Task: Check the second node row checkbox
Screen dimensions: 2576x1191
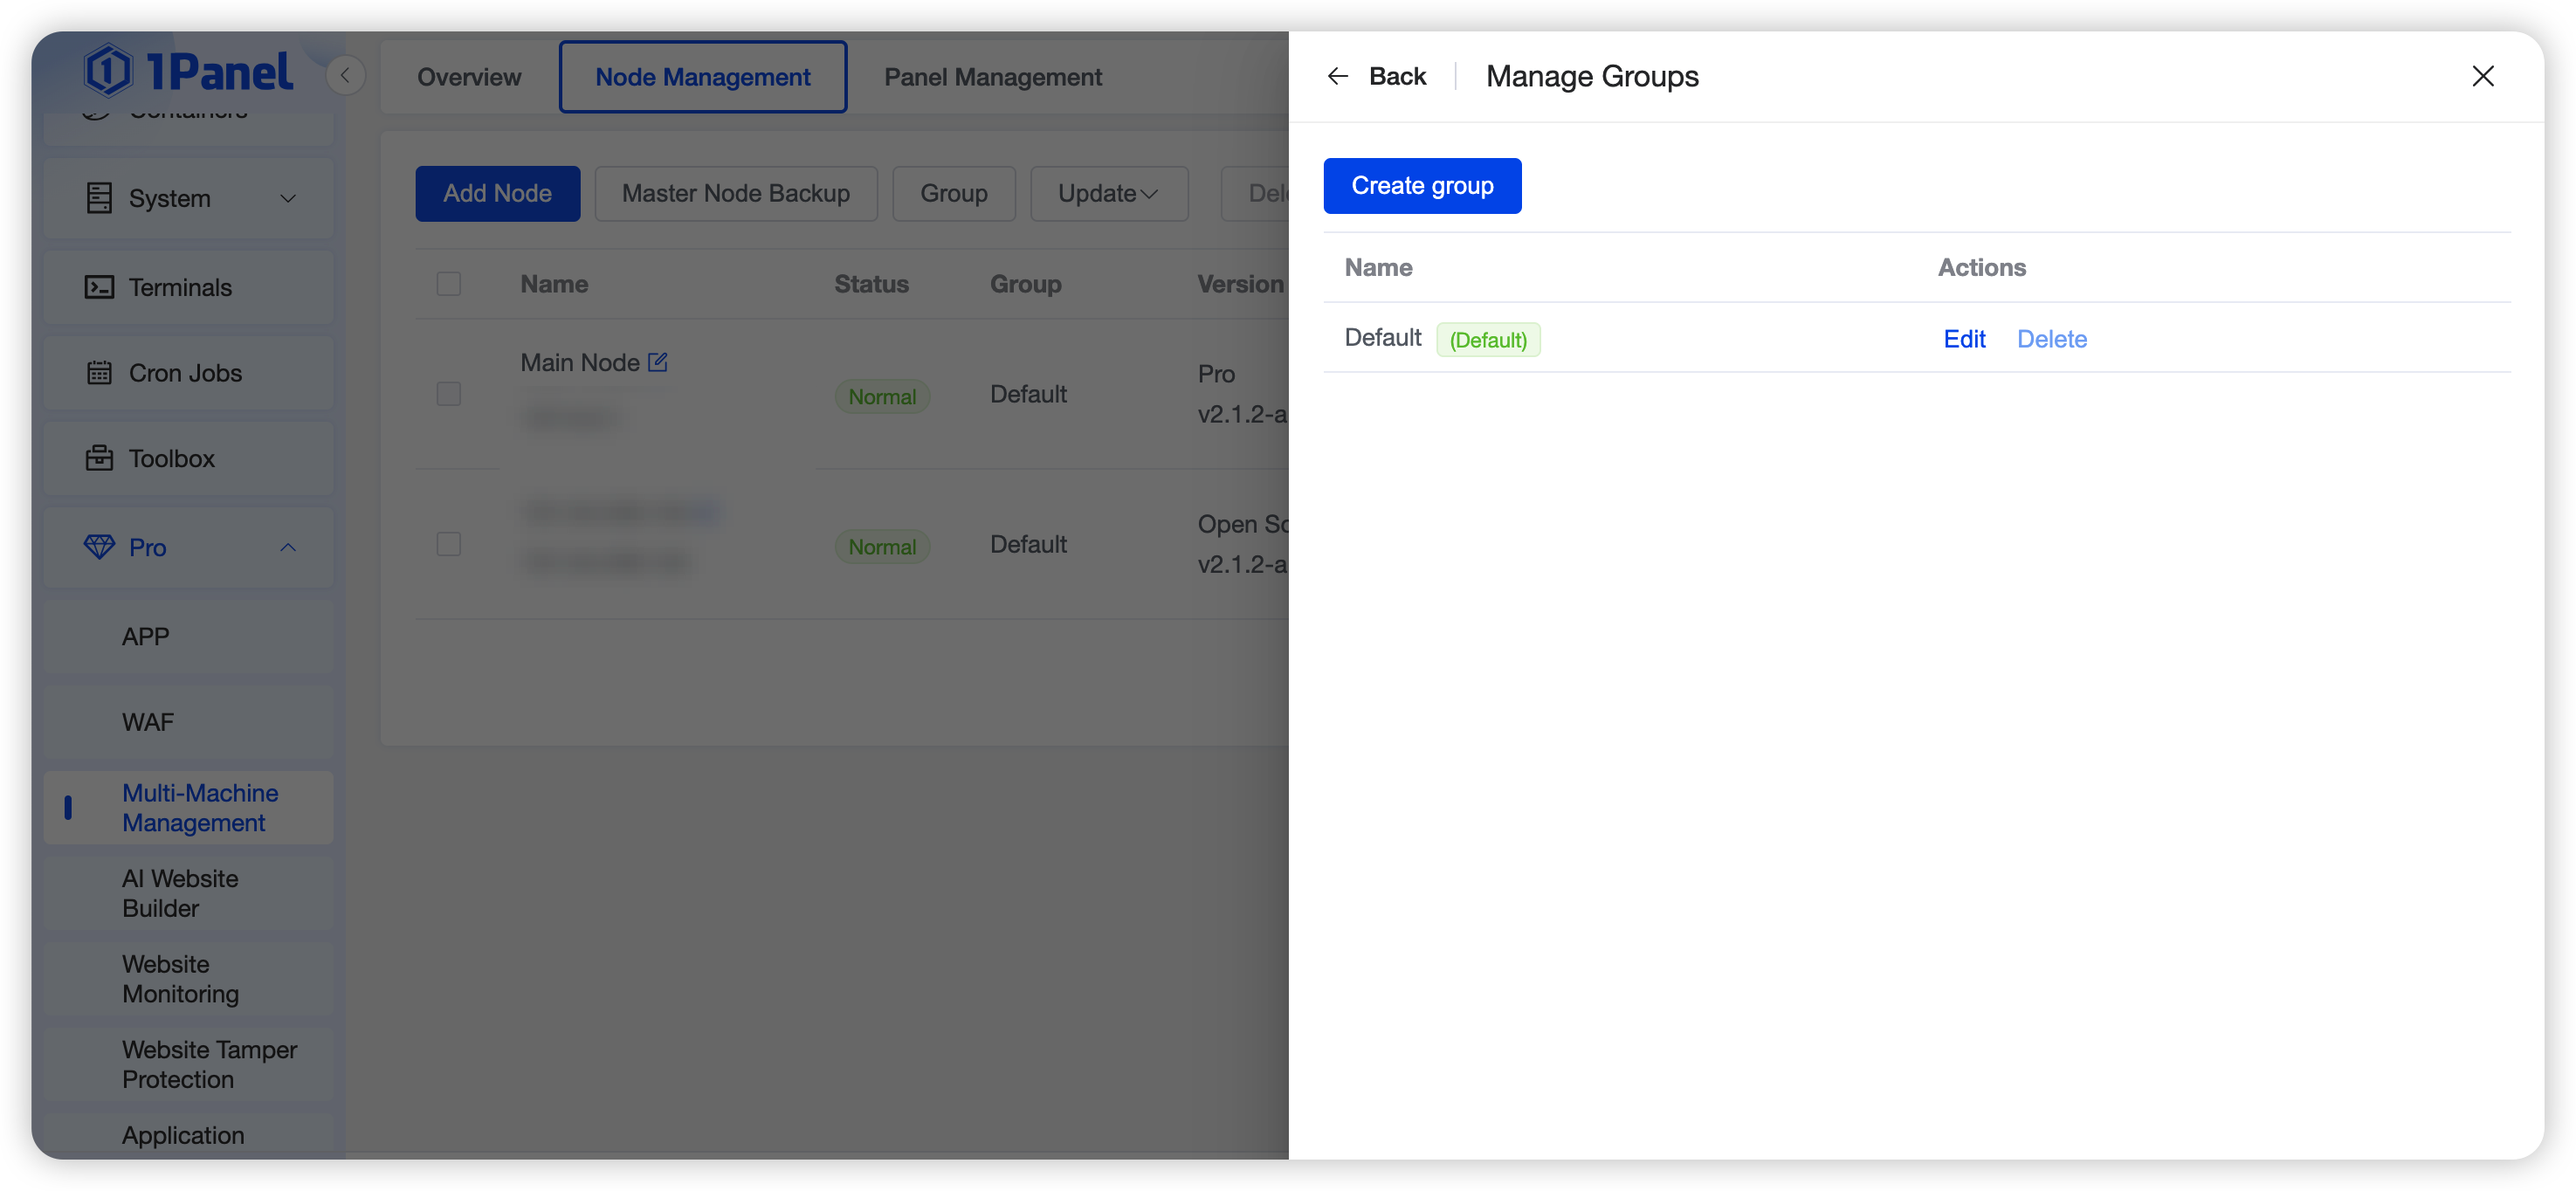Action: [449, 544]
